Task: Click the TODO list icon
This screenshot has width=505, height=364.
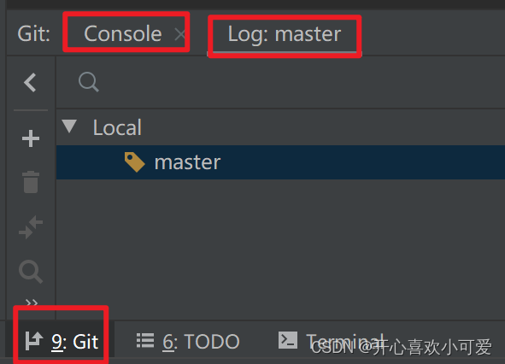Action: pyautogui.click(x=145, y=340)
